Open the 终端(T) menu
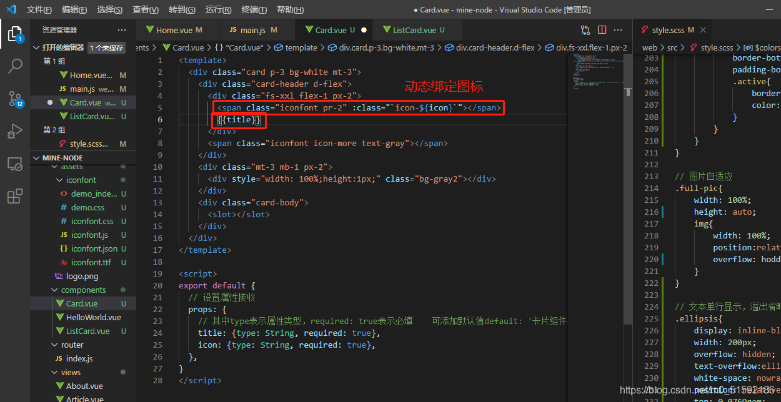This screenshot has height=402, width=781. tap(254, 10)
